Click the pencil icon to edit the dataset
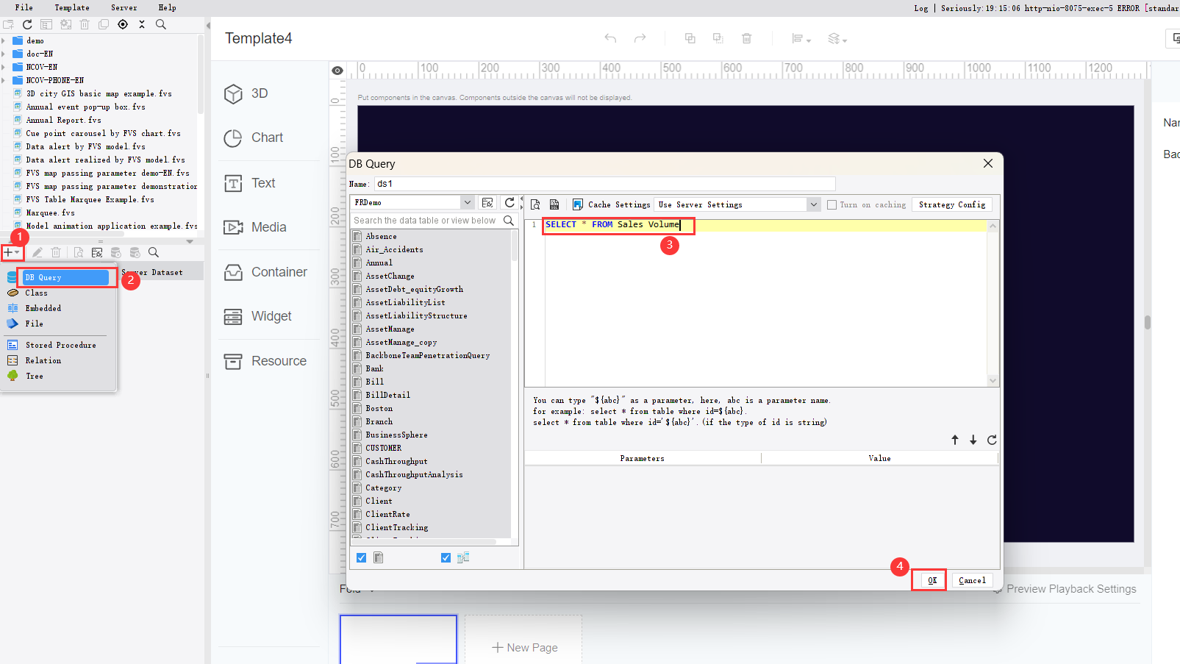Image resolution: width=1180 pixels, height=664 pixels. click(38, 252)
